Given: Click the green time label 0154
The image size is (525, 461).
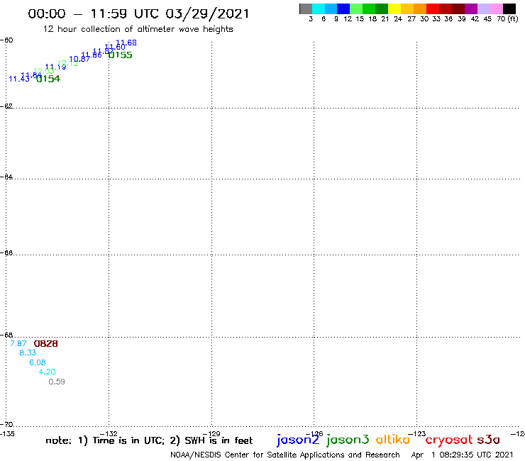Looking at the screenshot, I should 48,79.
